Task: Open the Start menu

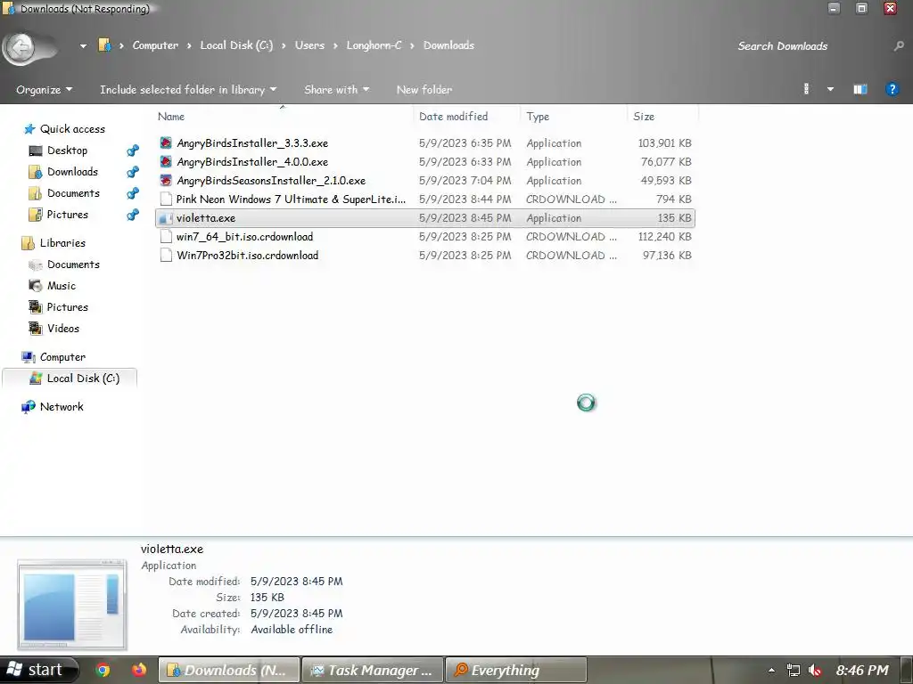Action: pyautogui.click(x=38, y=670)
